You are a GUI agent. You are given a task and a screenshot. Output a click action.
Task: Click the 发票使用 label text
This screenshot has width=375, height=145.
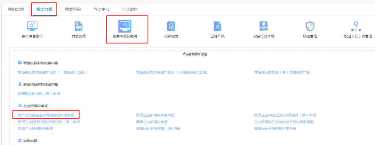(78, 36)
